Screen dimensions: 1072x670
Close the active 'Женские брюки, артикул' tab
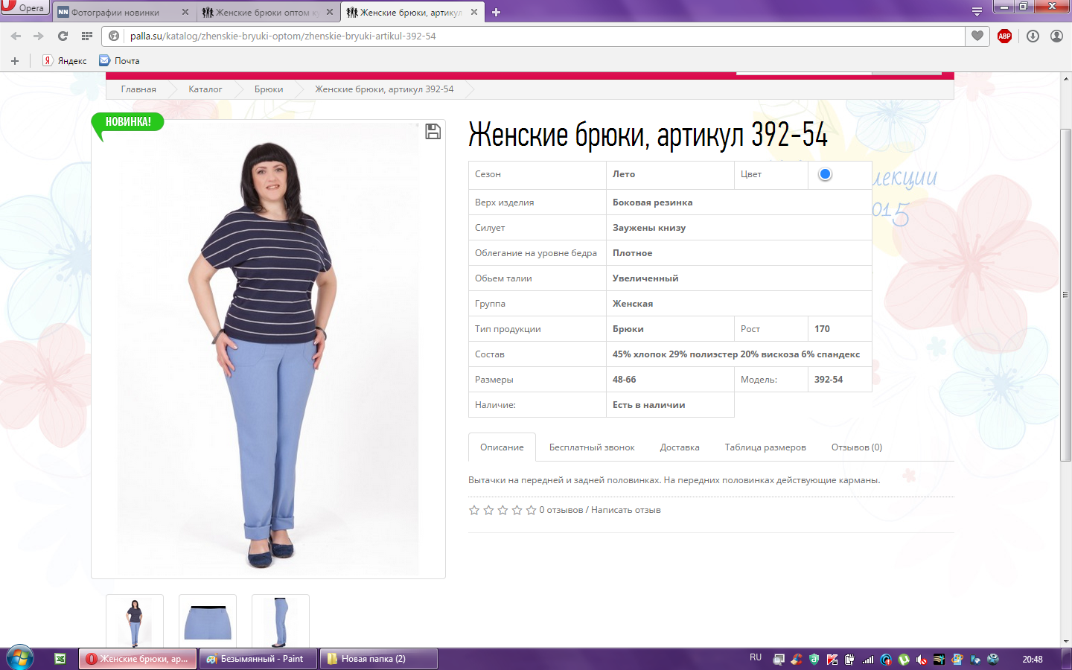click(x=474, y=12)
